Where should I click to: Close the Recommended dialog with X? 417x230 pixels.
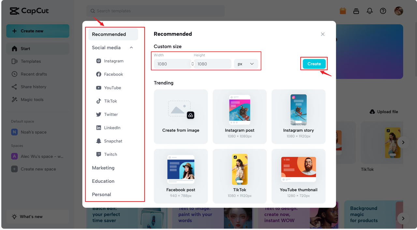(x=323, y=34)
